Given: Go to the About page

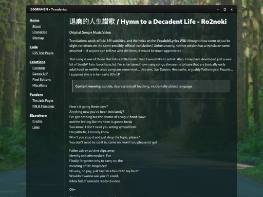Looking at the screenshot, I should tap(37, 26).
